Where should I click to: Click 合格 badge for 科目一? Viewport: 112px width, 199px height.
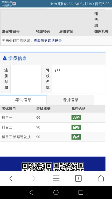coord(76,118)
